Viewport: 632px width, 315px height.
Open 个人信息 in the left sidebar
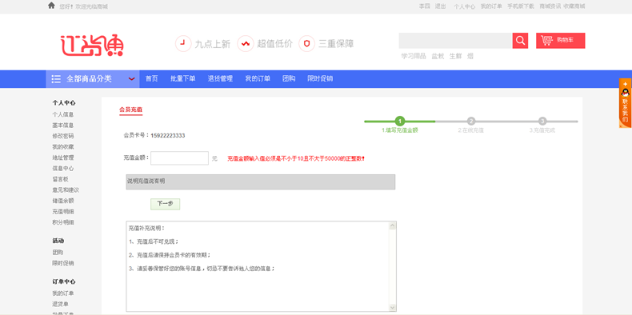coord(63,114)
